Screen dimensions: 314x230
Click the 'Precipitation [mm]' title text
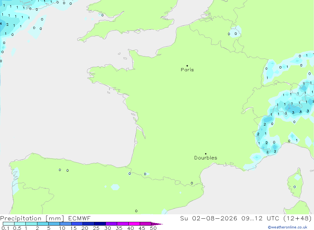point(32,218)
